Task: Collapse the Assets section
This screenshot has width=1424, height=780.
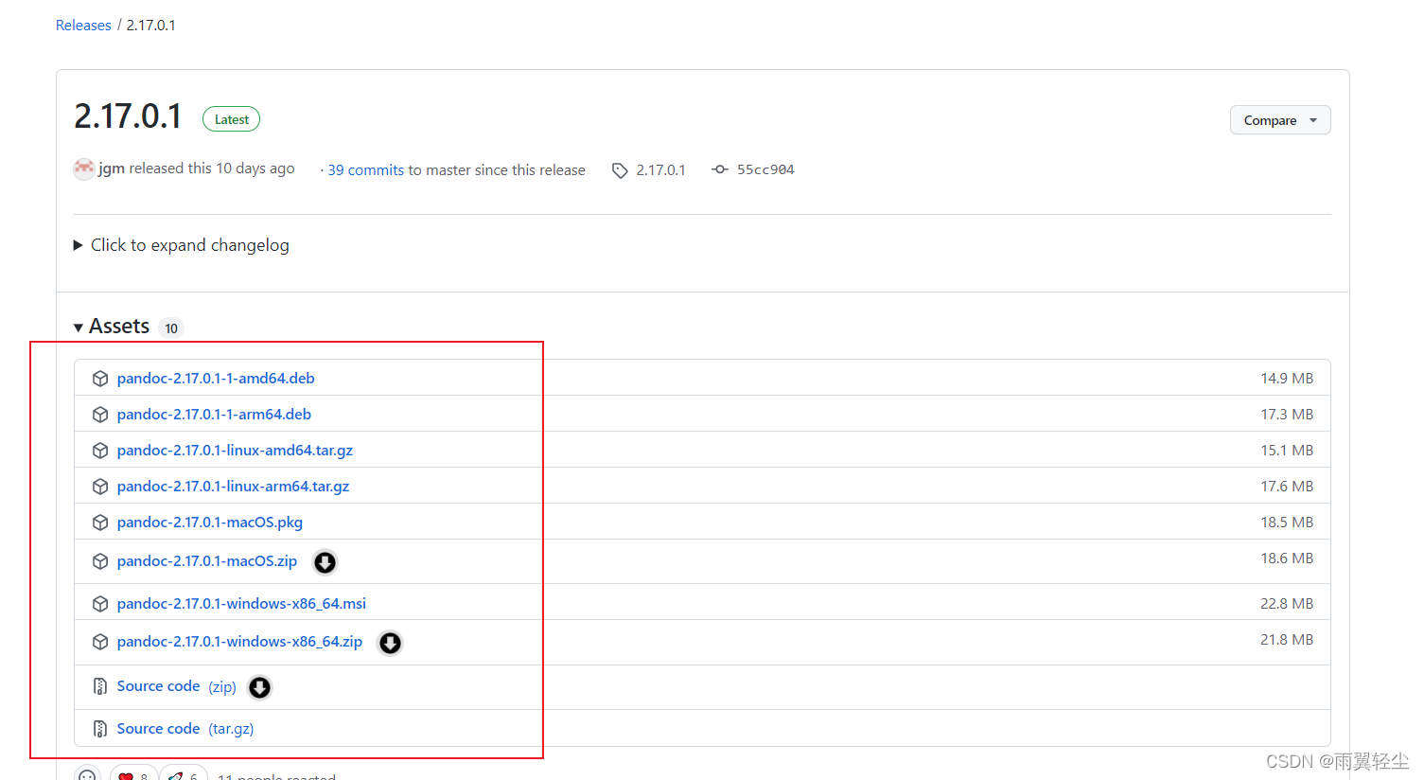Action: [x=79, y=328]
